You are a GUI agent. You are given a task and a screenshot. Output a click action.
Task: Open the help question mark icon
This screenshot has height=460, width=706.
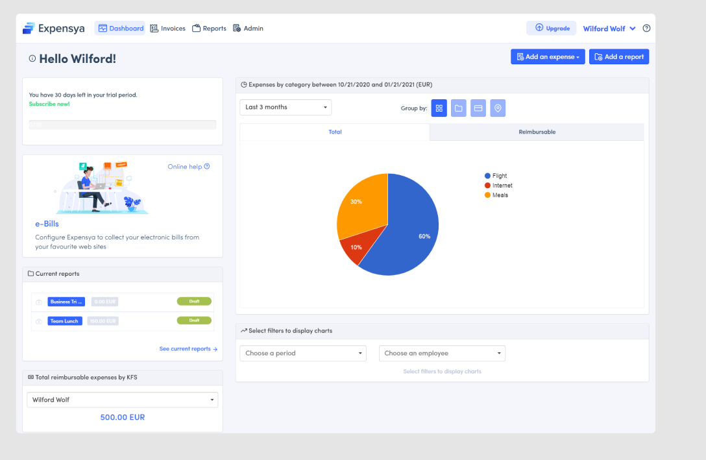point(646,29)
